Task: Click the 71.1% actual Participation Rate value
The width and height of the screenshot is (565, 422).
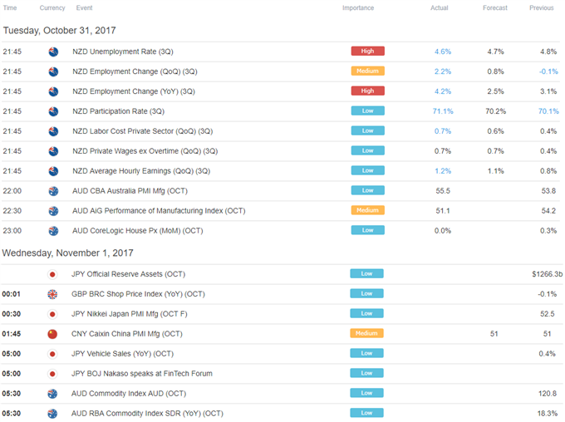Action: pyautogui.click(x=443, y=111)
